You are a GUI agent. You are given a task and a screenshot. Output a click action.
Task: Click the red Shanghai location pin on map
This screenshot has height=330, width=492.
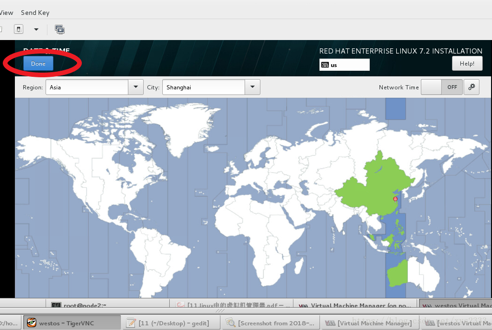[395, 199]
